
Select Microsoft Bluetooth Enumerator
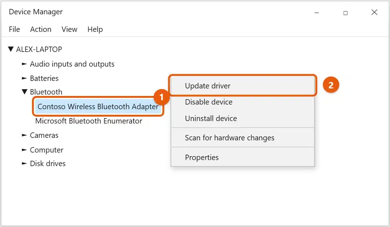(88, 121)
